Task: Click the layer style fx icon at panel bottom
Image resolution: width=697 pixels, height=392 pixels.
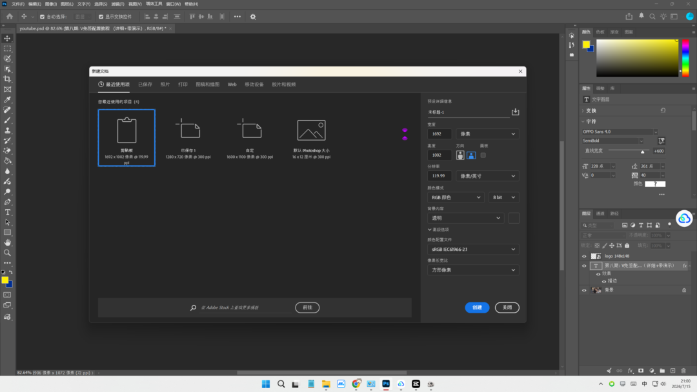Action: click(630, 371)
